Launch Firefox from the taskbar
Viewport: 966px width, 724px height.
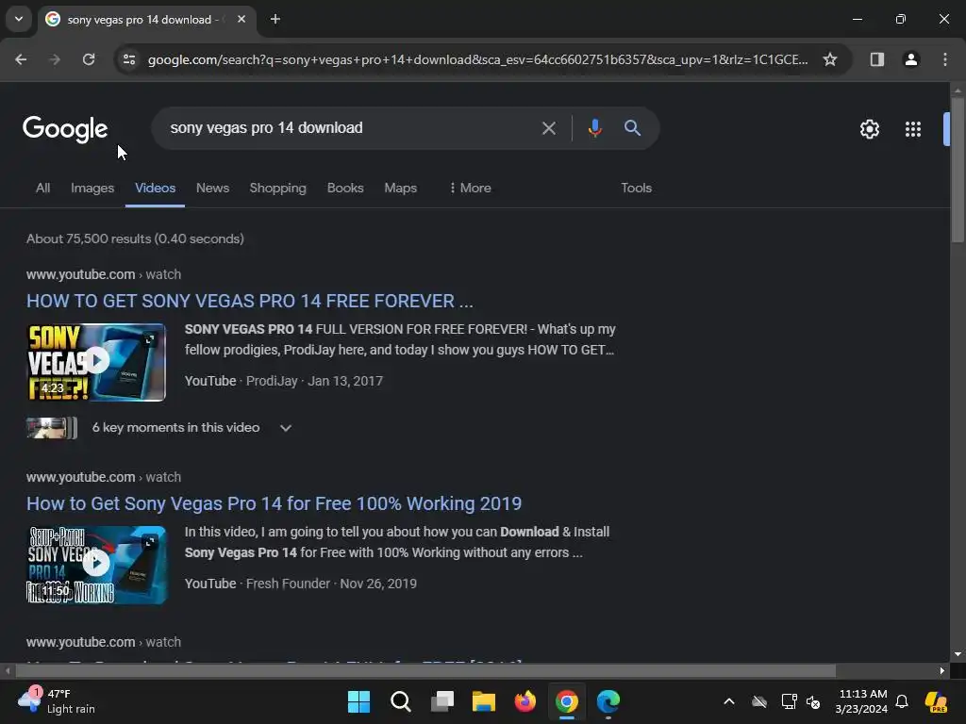point(525,701)
